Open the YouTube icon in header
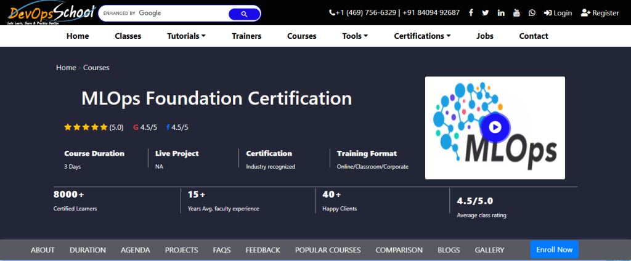The image size is (631, 261). point(517,13)
